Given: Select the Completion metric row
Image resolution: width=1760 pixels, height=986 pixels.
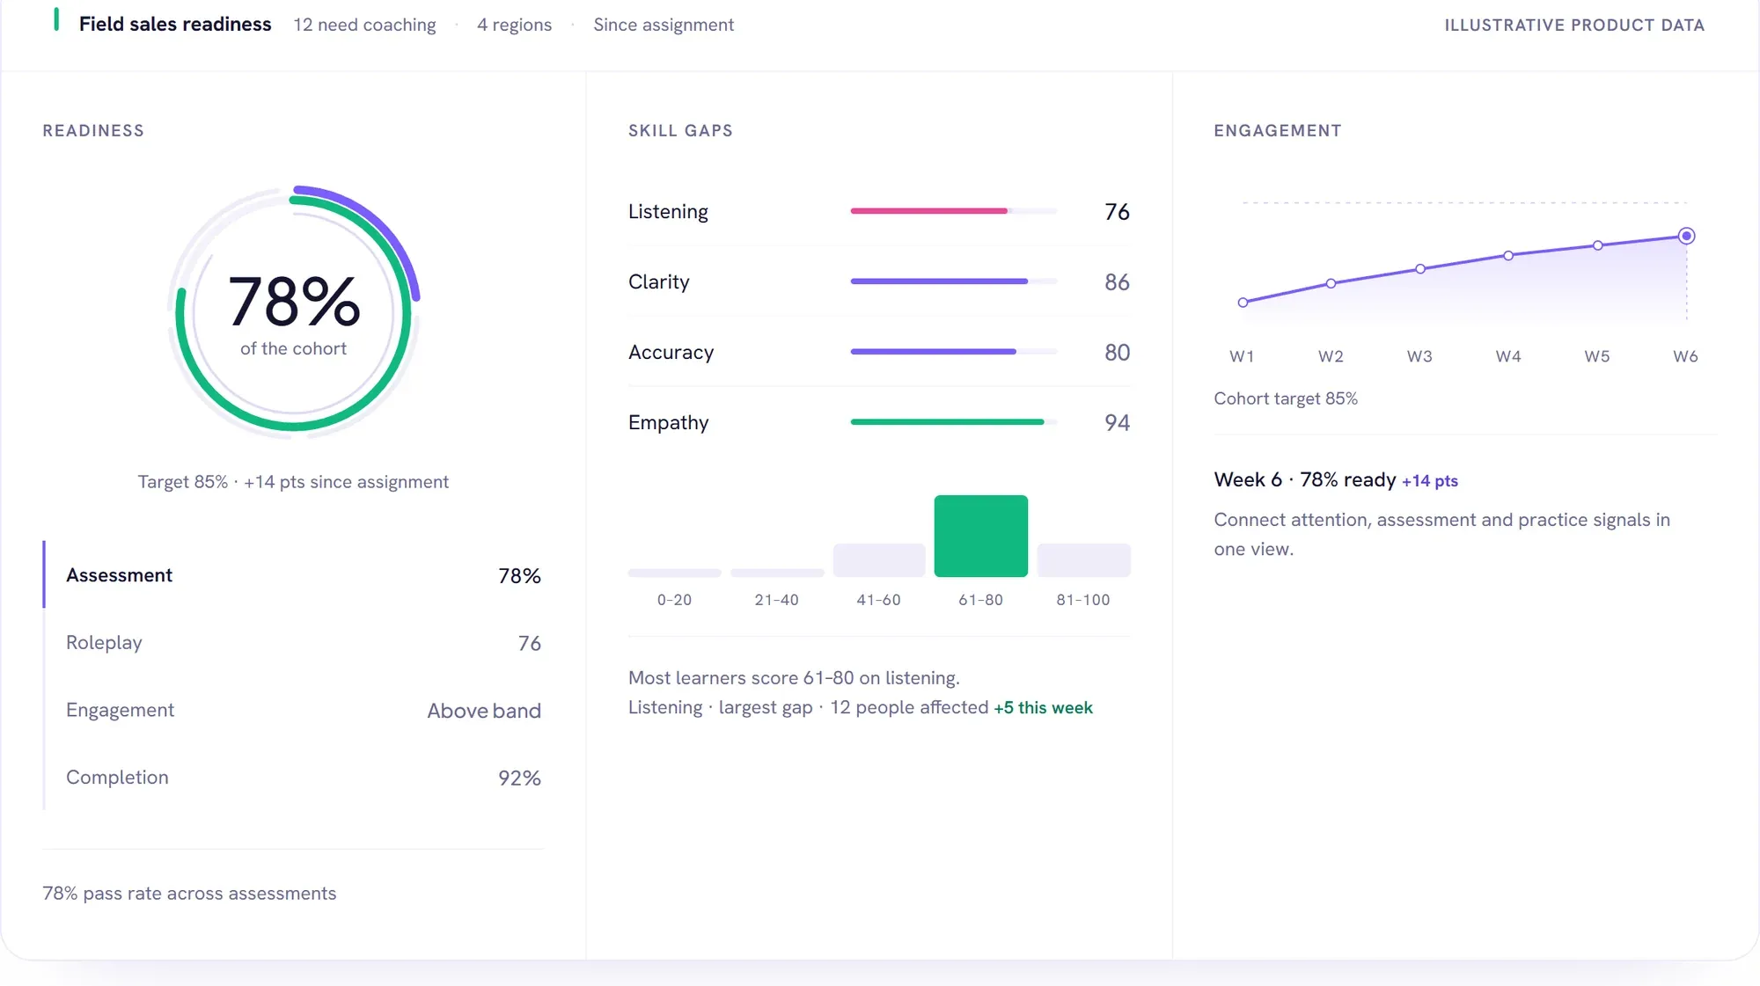Looking at the screenshot, I should (293, 778).
